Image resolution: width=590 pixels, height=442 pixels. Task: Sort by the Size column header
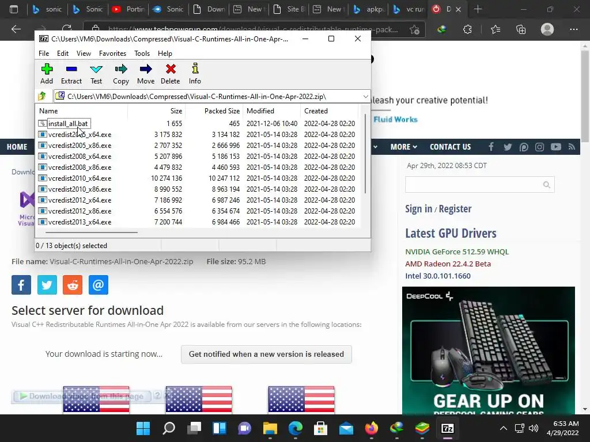(157, 111)
